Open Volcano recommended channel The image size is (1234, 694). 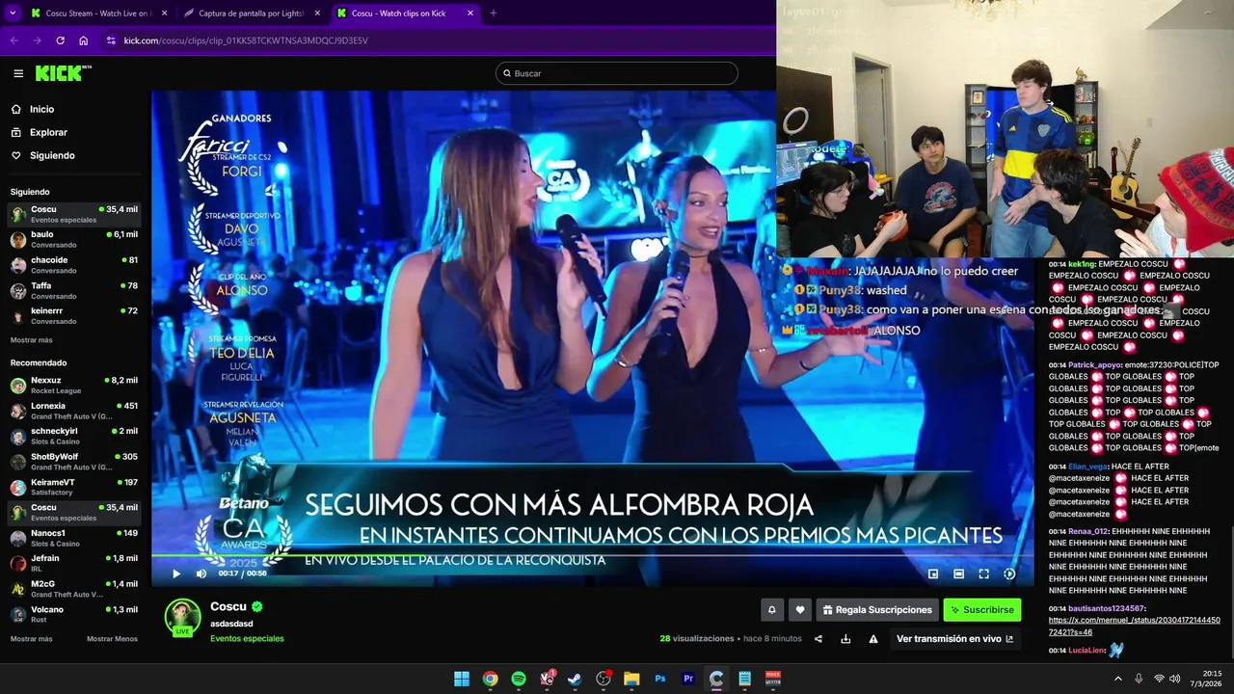coord(74,614)
